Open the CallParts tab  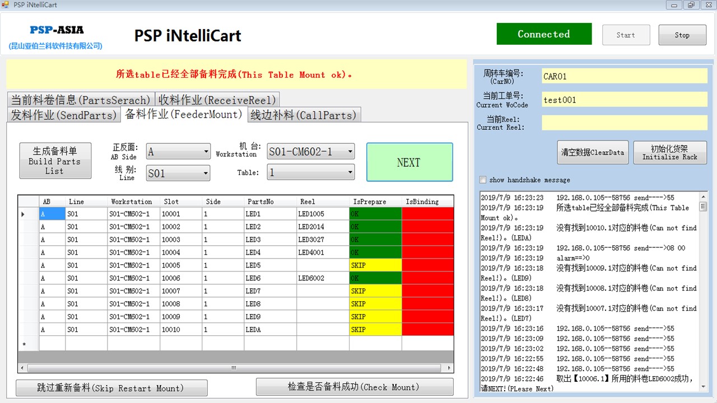tap(304, 115)
